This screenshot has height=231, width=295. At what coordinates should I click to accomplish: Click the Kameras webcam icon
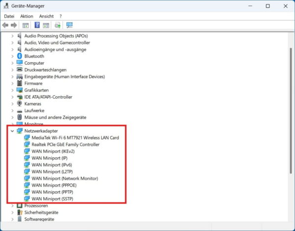19,103
